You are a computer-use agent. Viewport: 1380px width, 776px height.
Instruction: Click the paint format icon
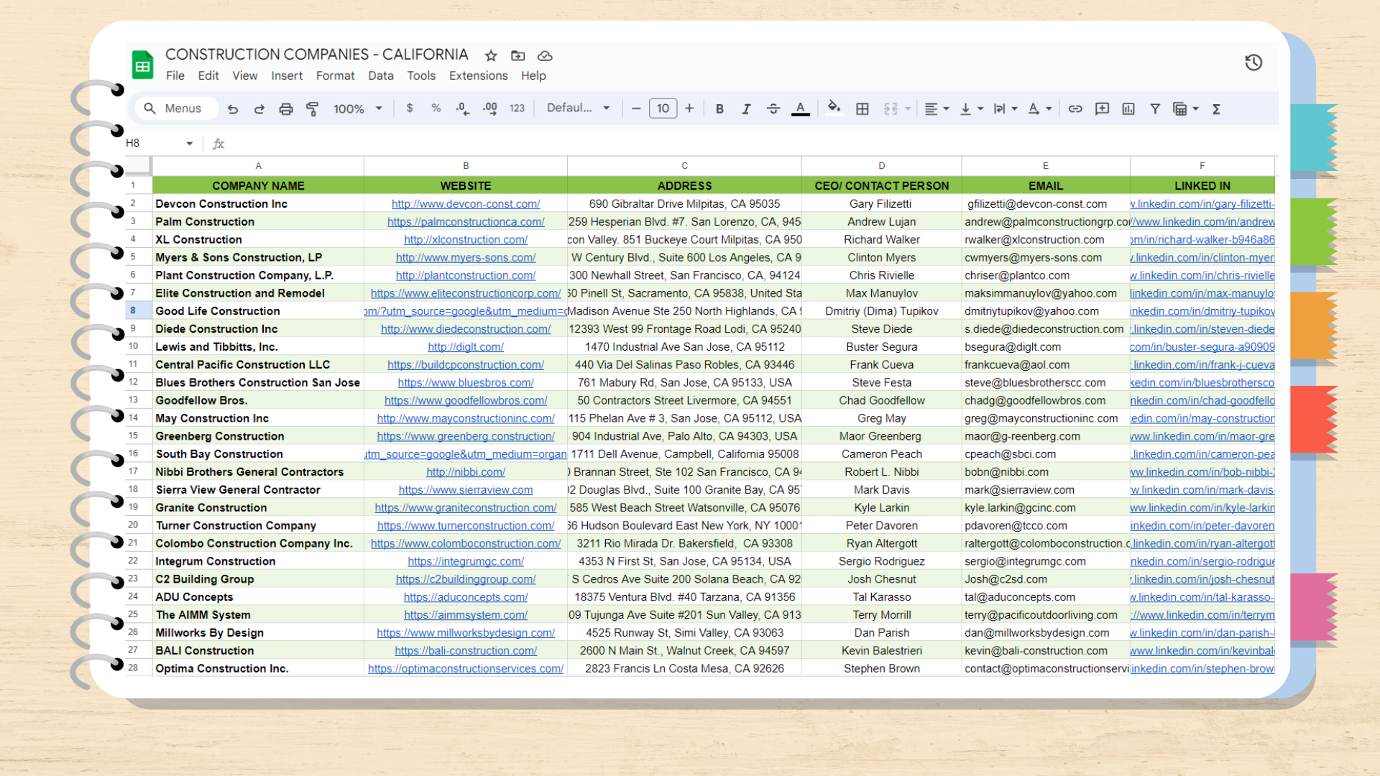[313, 109]
